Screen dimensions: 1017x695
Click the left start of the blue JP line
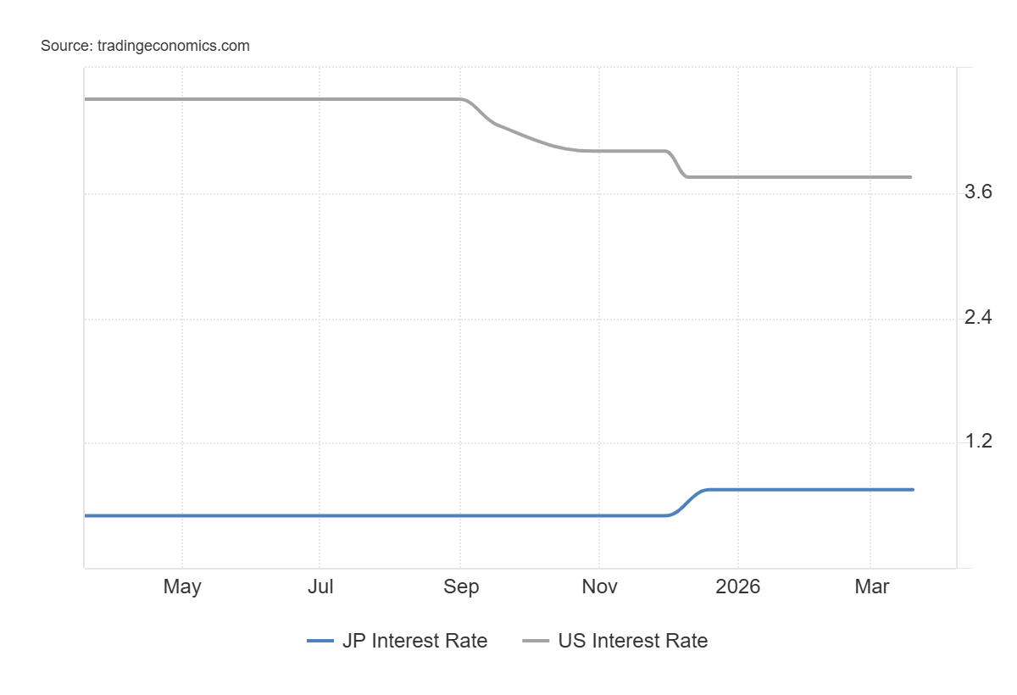[86, 515]
